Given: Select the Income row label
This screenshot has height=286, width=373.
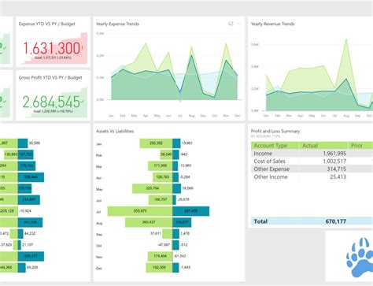Looking at the screenshot, I should click(x=263, y=154).
